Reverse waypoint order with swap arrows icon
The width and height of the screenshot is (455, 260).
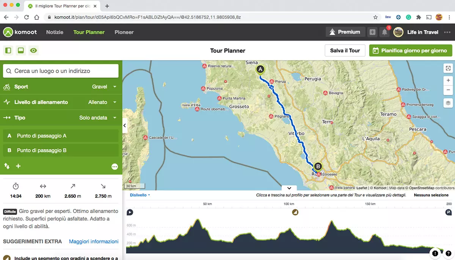point(7,166)
